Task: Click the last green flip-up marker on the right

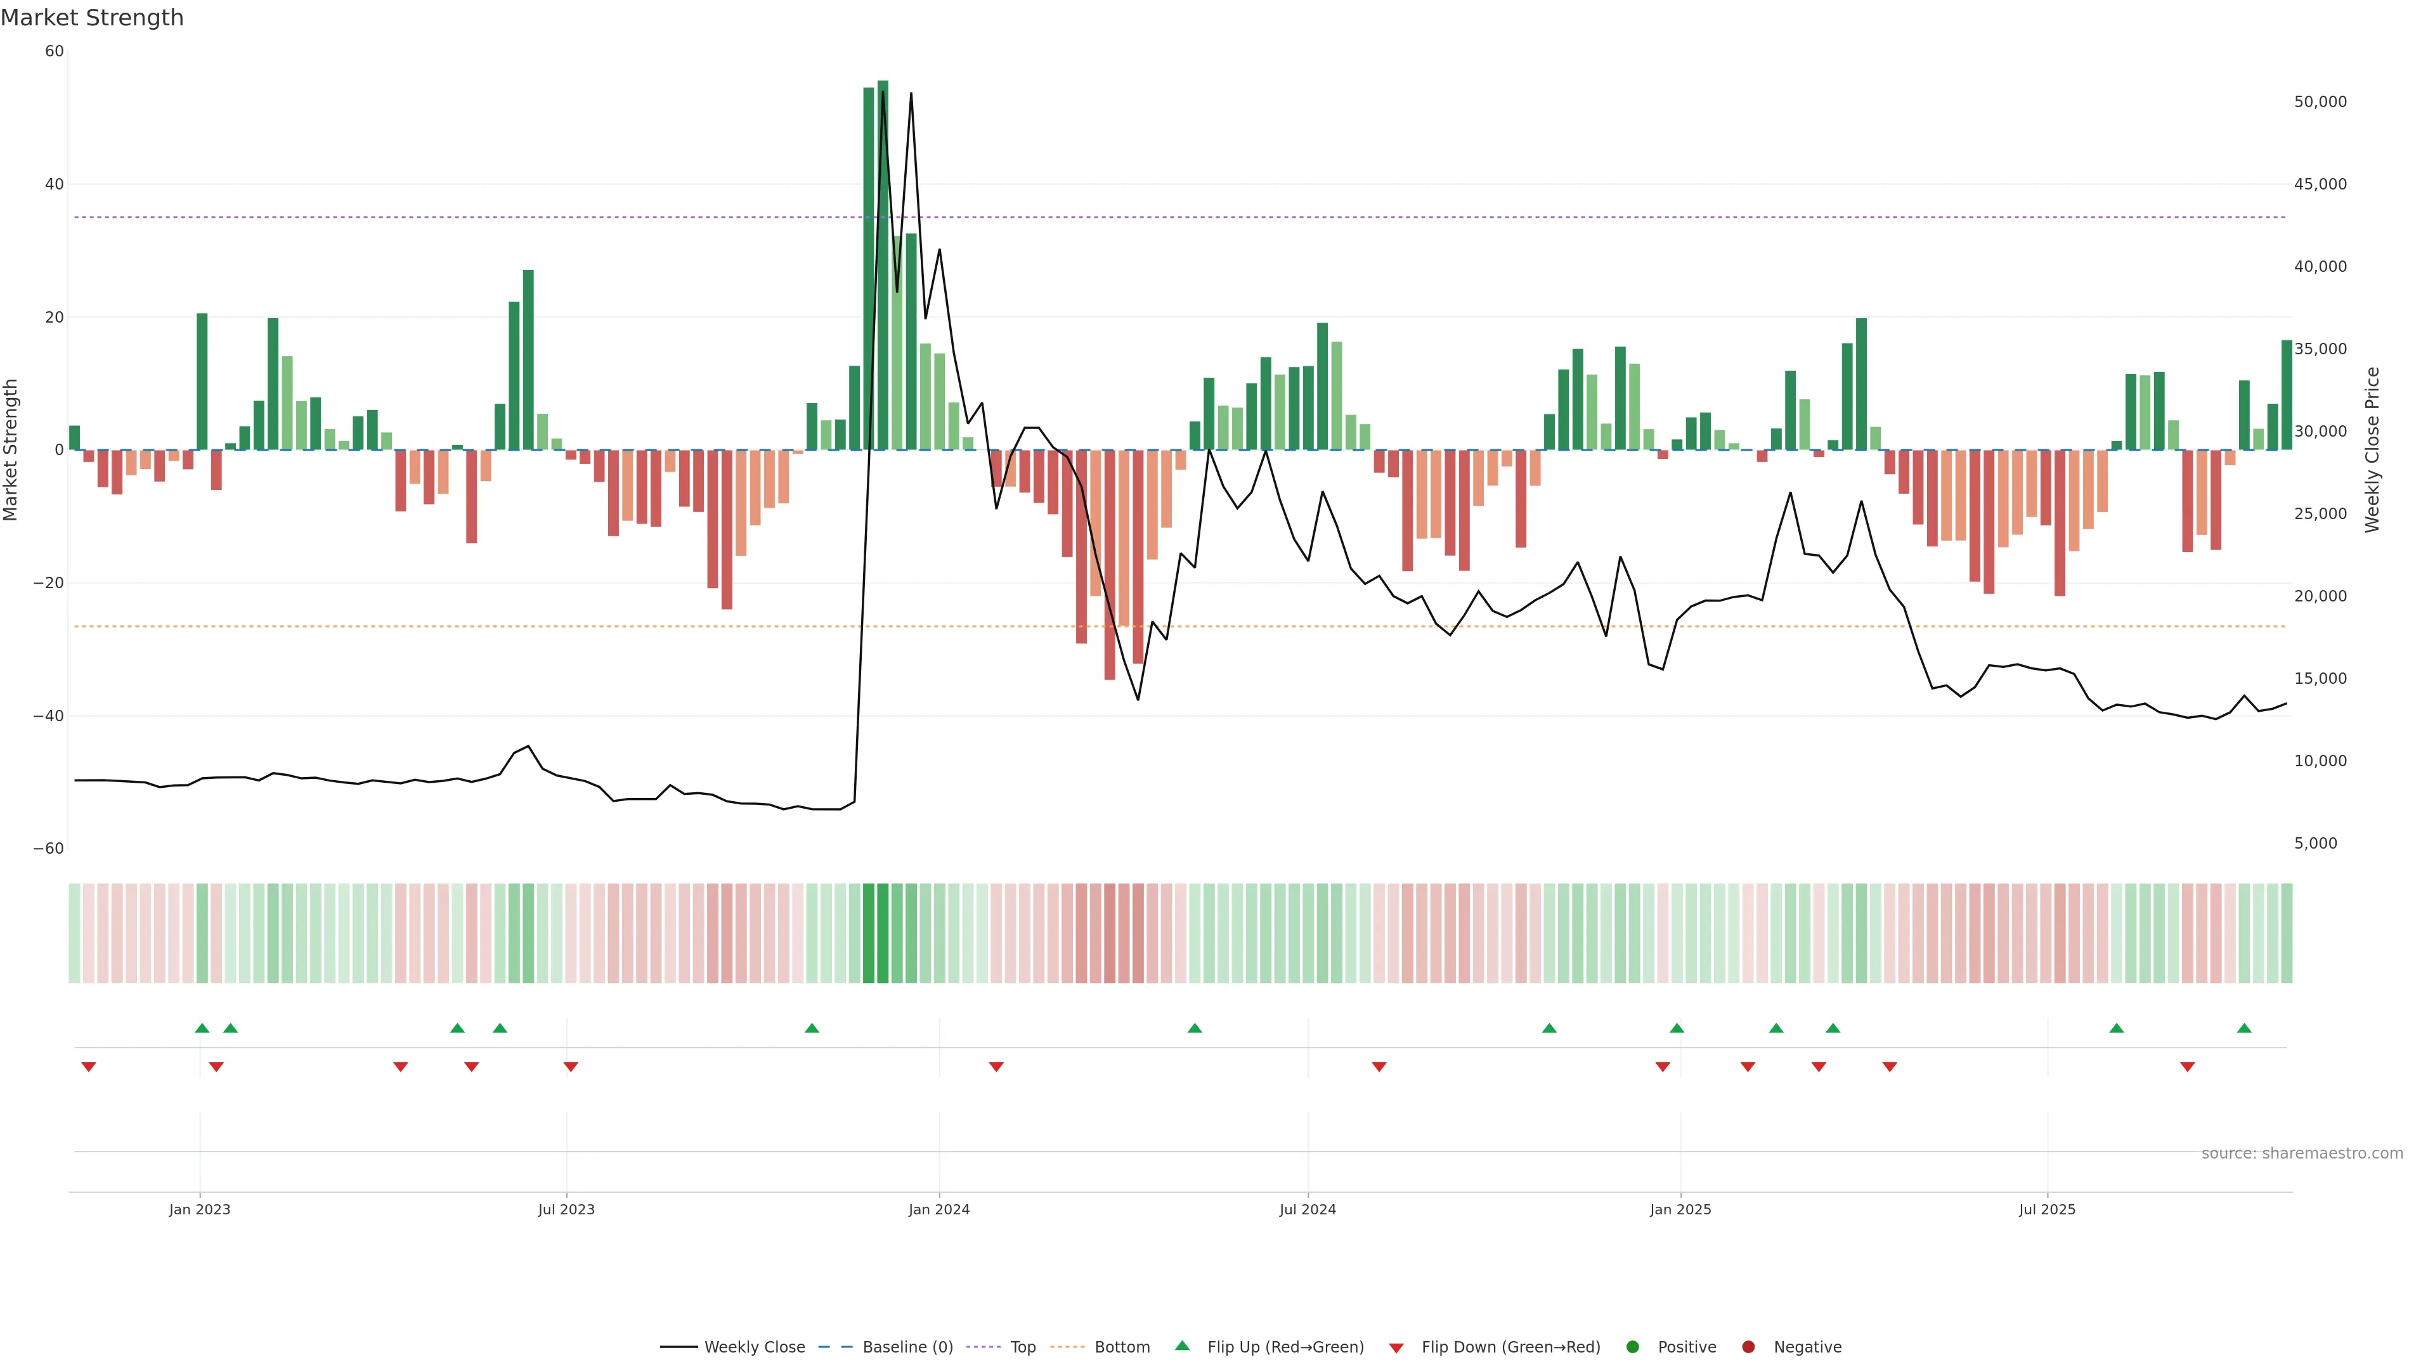Action: pyautogui.click(x=2244, y=1028)
